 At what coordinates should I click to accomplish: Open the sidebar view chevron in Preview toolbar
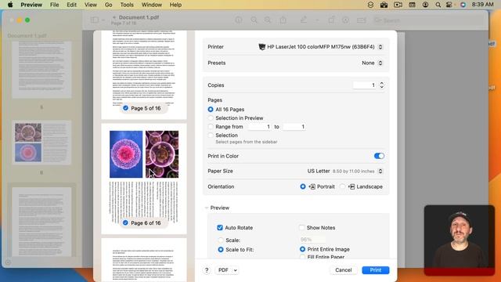click(103, 20)
